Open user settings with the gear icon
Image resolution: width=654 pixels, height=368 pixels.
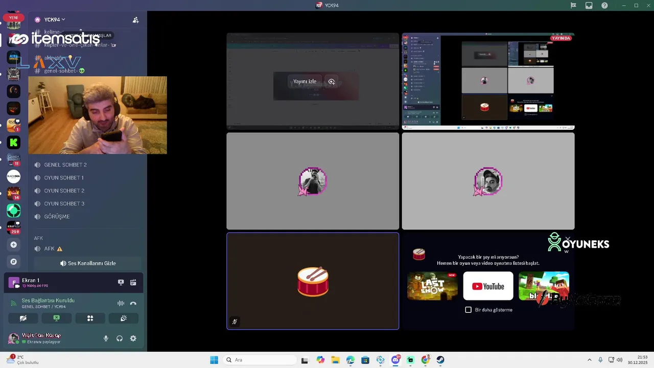coord(133,338)
